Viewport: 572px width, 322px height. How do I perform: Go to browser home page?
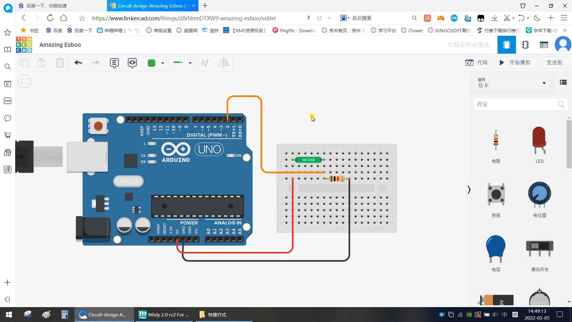(x=63, y=18)
